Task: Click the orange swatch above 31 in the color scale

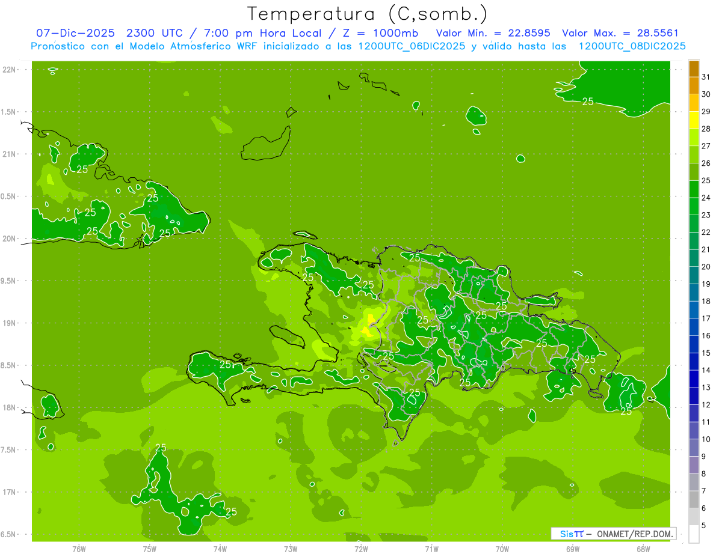Action: click(694, 68)
